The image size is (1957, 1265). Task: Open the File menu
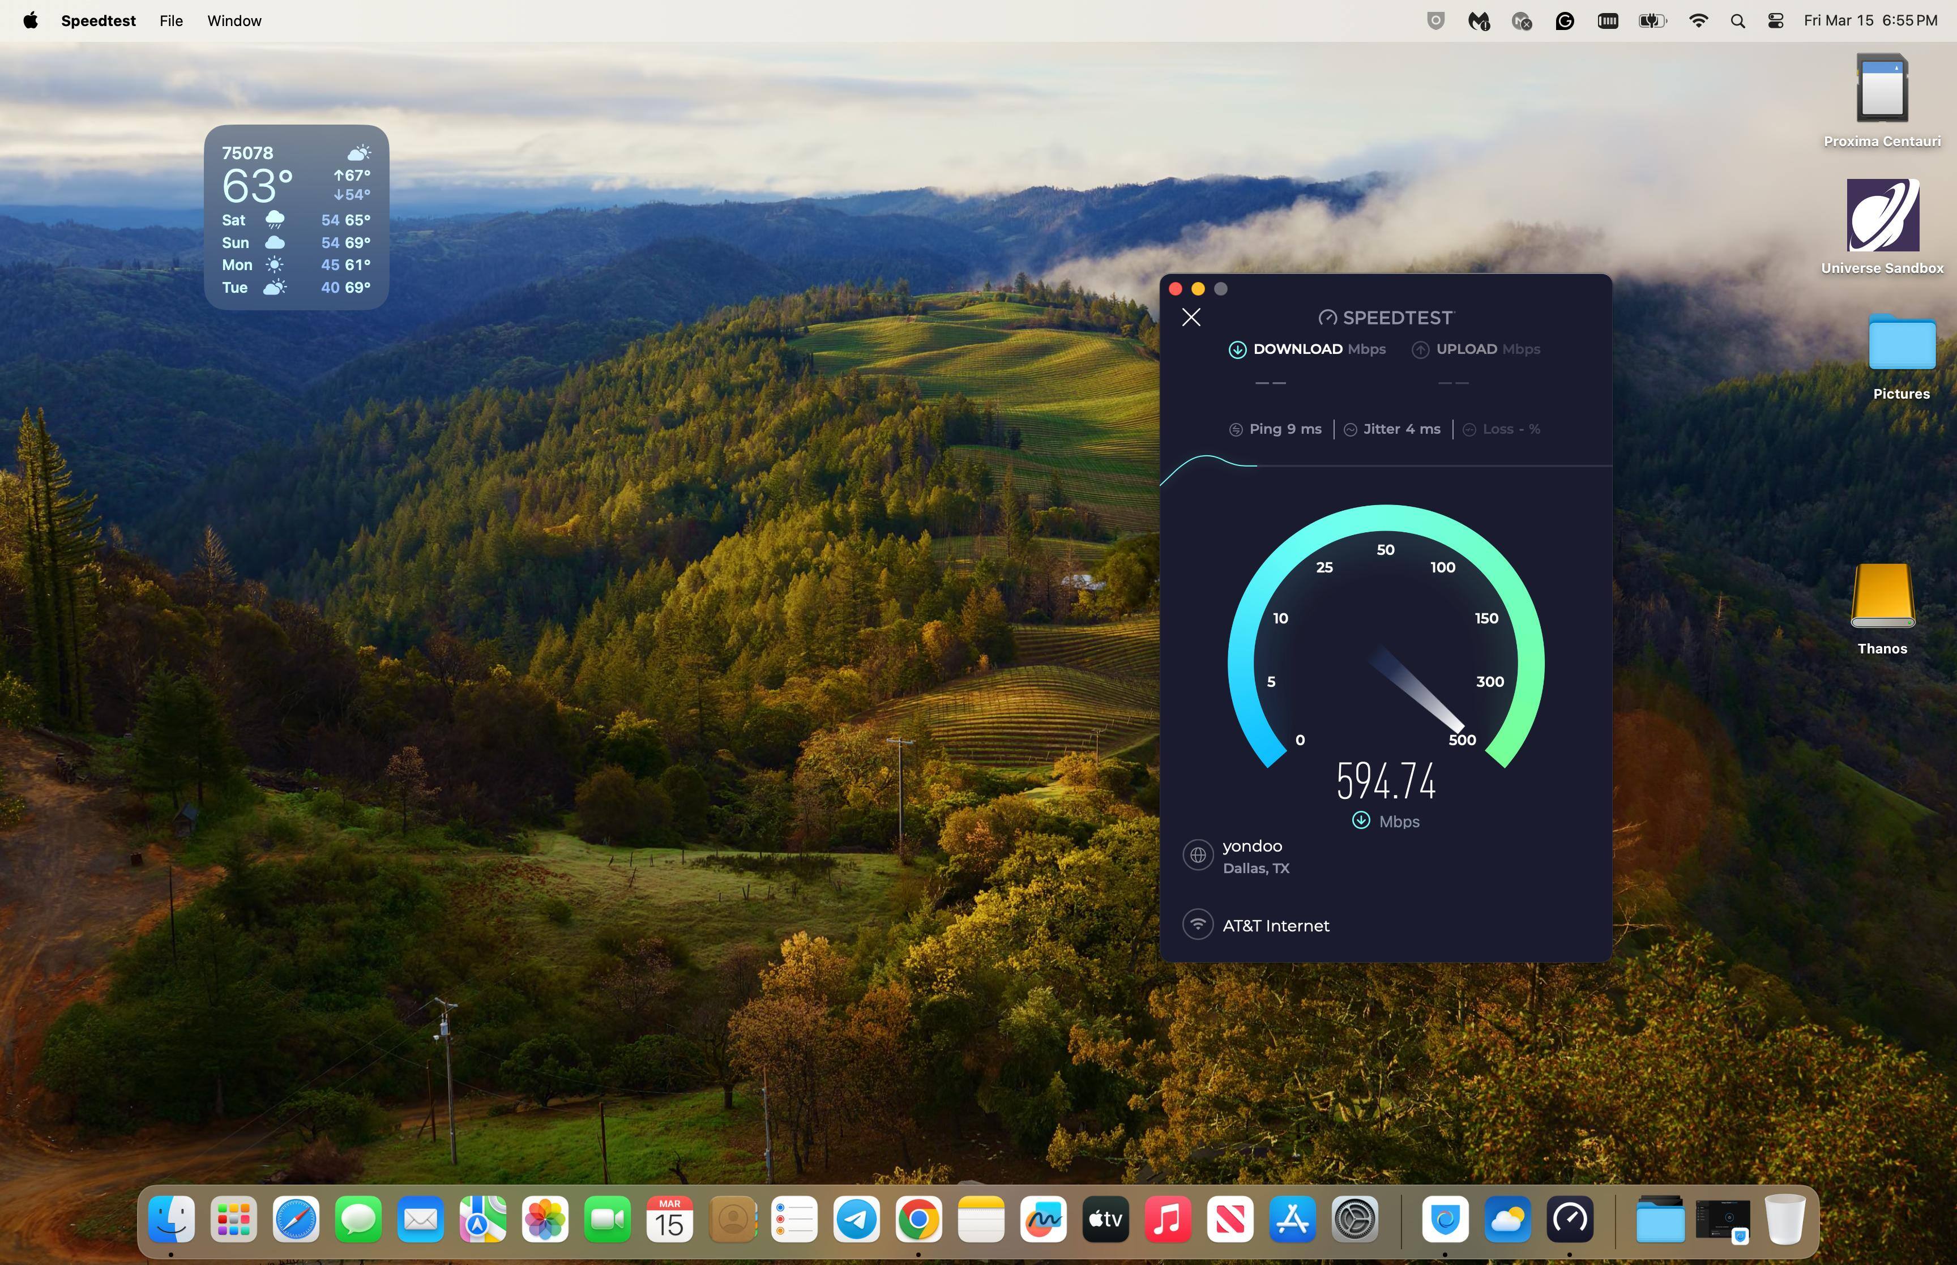(x=171, y=20)
